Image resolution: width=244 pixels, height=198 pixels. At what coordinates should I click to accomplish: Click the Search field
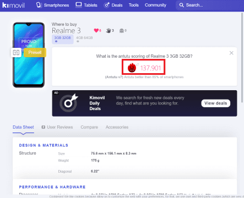tap(209, 5)
